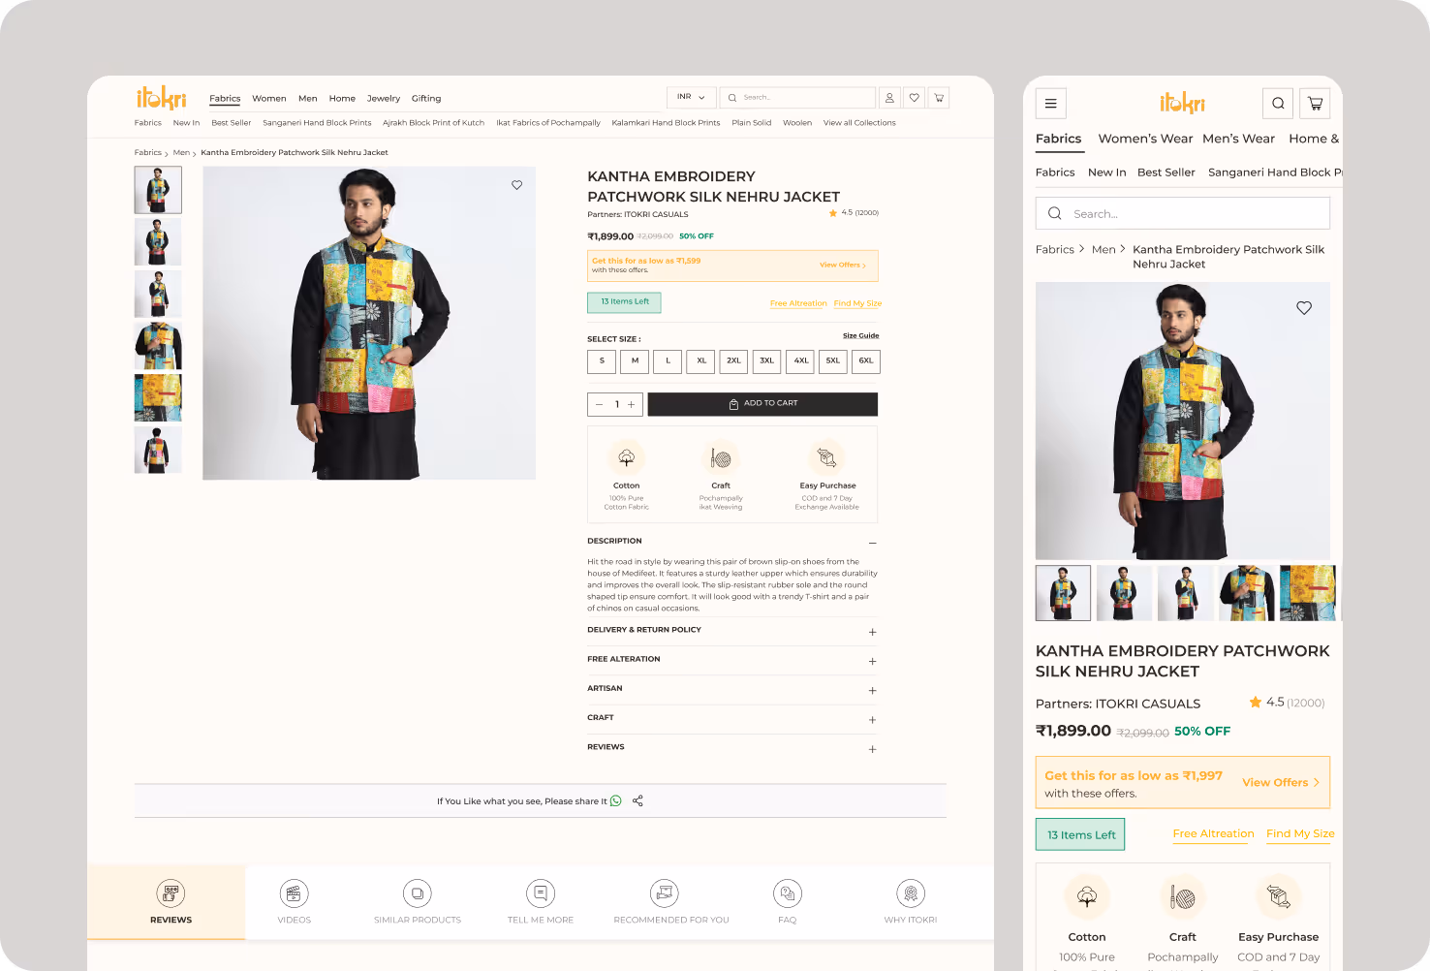Image resolution: width=1430 pixels, height=971 pixels.
Task: Increase quantity with plus button
Action: point(632,405)
